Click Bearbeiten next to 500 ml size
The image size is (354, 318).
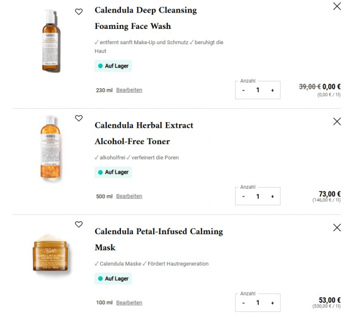pyautogui.click(x=129, y=196)
